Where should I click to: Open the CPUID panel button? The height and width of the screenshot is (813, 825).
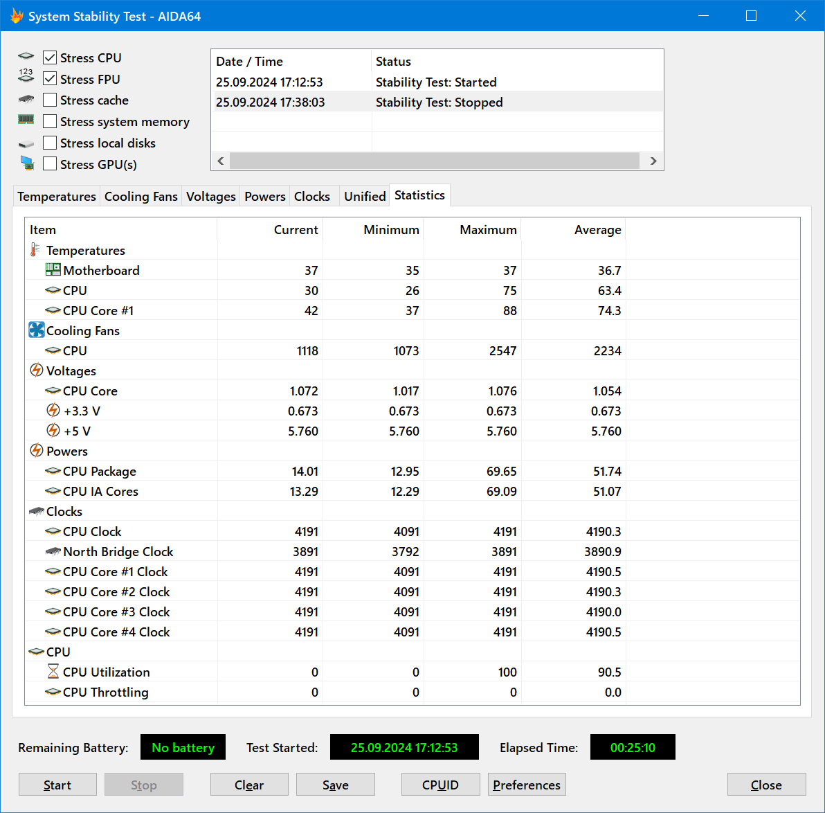pyautogui.click(x=440, y=785)
